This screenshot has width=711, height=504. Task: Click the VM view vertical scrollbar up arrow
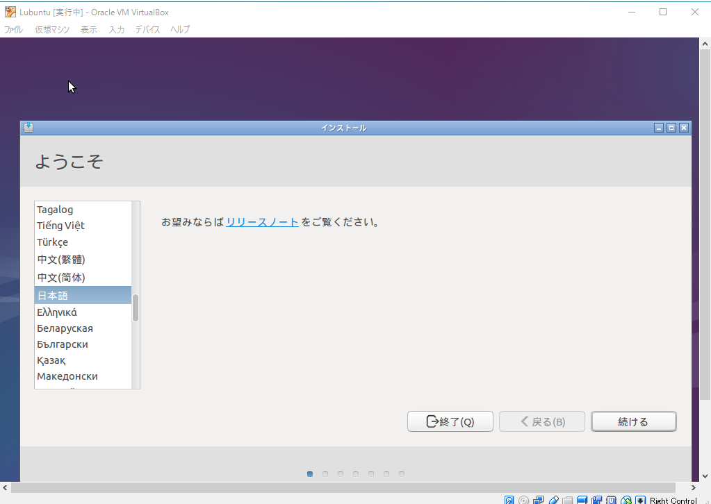705,44
